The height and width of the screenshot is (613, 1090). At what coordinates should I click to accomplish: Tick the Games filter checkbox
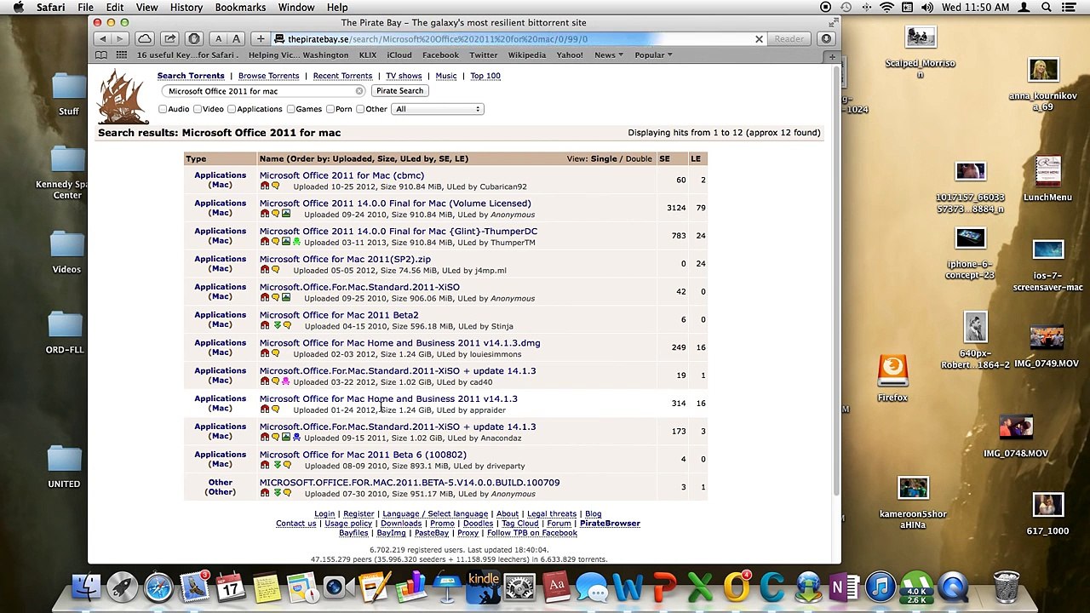point(290,109)
